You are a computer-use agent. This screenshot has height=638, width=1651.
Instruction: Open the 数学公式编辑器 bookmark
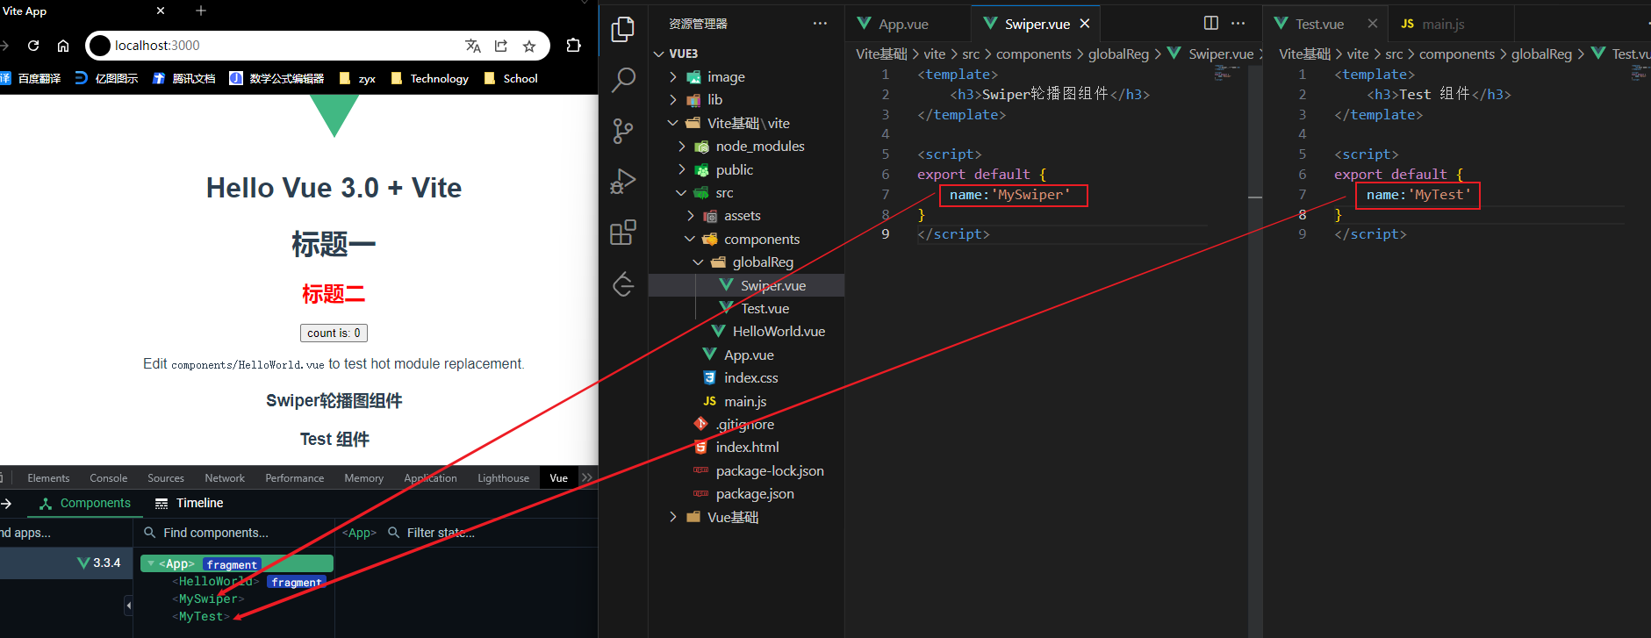pyautogui.click(x=276, y=78)
